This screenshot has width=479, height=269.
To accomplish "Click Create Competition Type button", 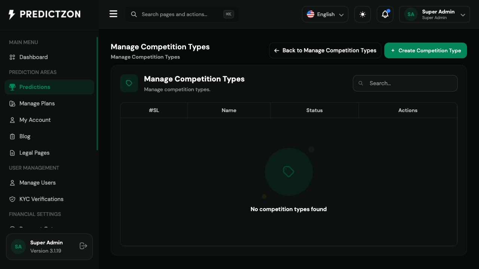I will 425,50.
